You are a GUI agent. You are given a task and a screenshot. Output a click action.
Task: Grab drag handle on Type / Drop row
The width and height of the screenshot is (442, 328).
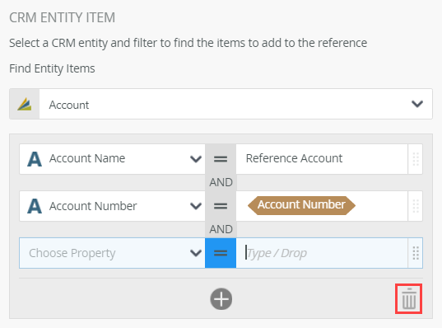[416, 253]
